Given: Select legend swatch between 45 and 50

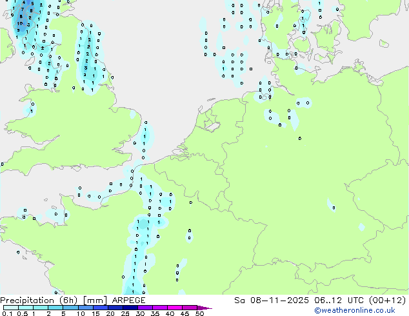Looking at the screenshot, I should click(190, 308).
